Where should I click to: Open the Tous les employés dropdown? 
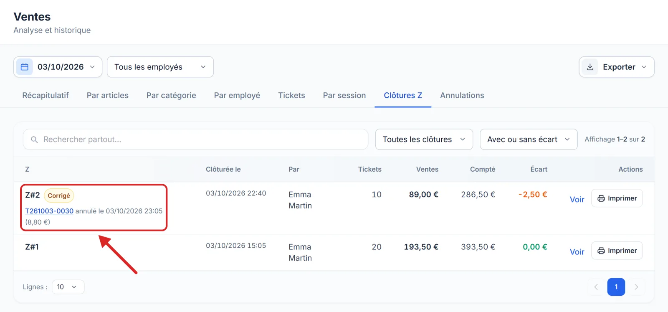pos(160,67)
